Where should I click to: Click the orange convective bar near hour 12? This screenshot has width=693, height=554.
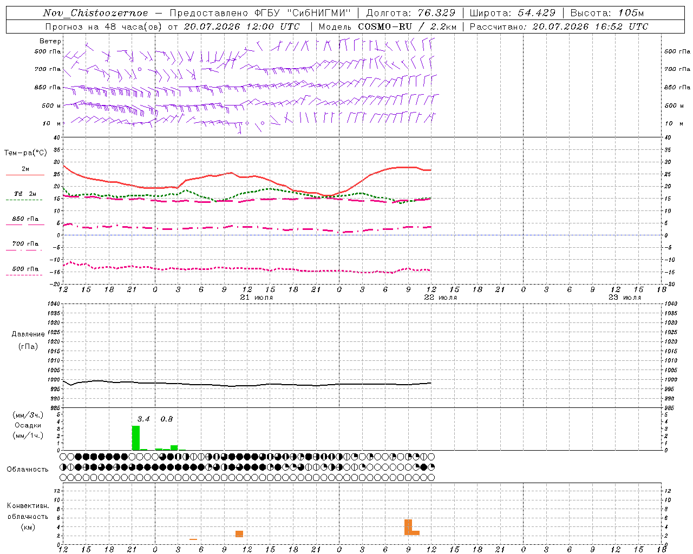click(x=239, y=534)
